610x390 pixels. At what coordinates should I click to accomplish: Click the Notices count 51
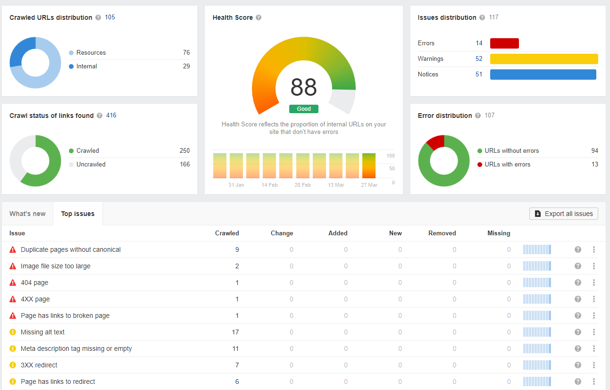coord(479,74)
